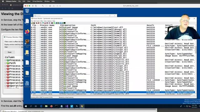Open Visual Studio from the taskbar
The image size is (200, 112).
tap(67, 106)
